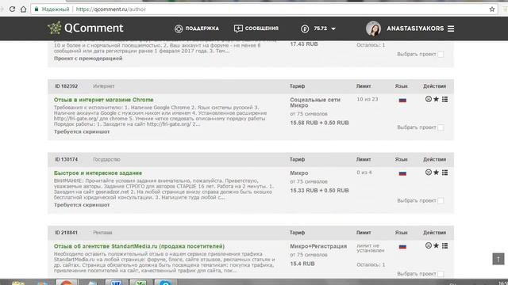Click the Russian flag for project 218841
The height and width of the screenshot is (285, 508).
[402, 246]
